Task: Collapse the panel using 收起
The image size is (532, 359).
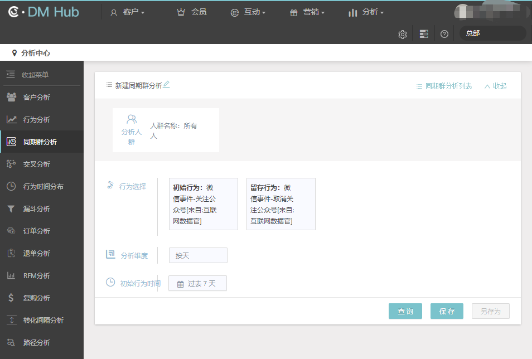Action: tap(495, 86)
